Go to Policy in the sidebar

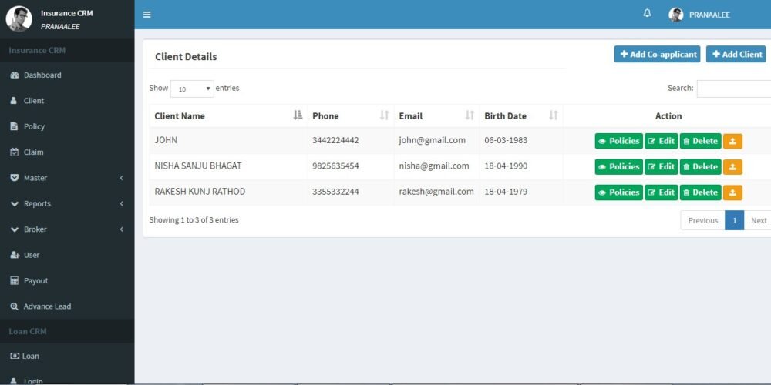click(x=34, y=126)
